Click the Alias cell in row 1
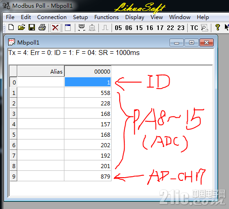229x209 pixels. [x=41, y=93]
